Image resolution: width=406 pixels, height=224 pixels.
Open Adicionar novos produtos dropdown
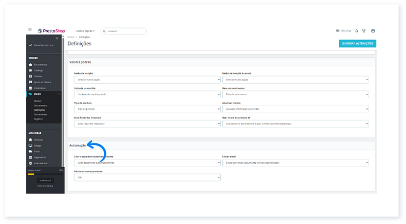147,177
